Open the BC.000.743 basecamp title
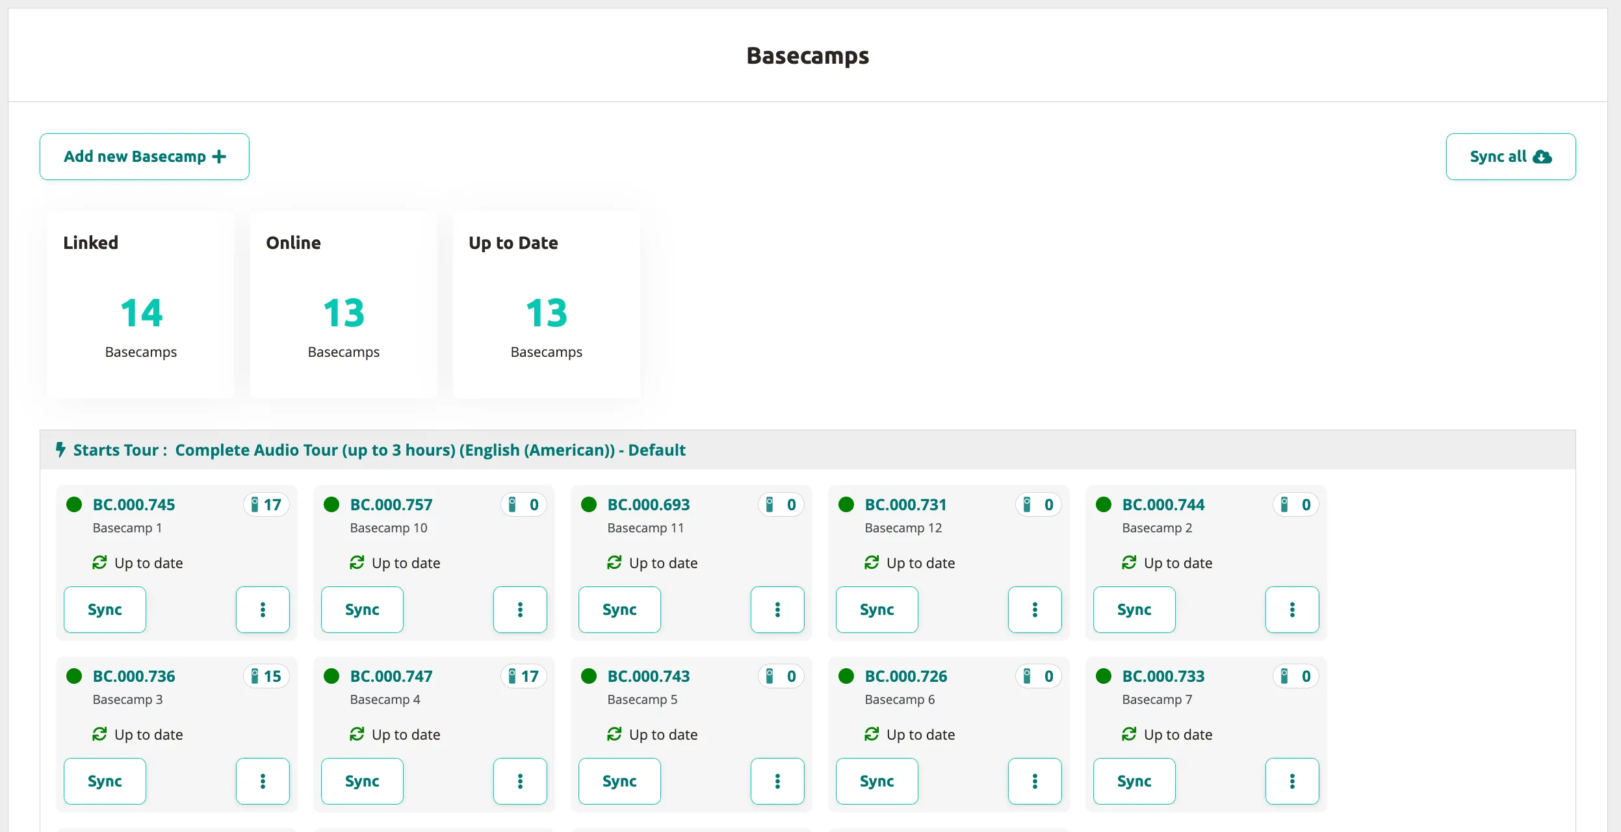1621x832 pixels. coord(649,676)
